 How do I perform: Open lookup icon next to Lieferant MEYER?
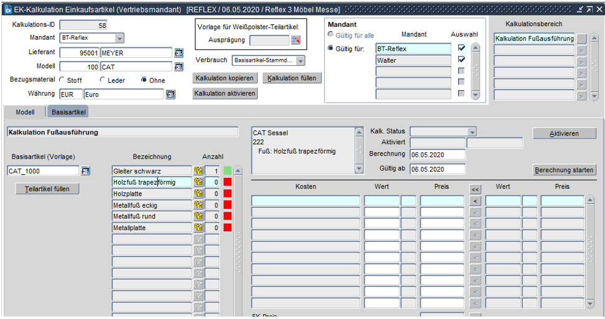[x=179, y=53]
